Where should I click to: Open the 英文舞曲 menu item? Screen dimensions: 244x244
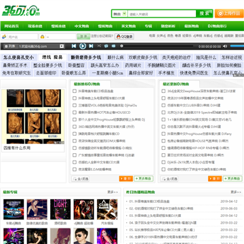[128, 26]
